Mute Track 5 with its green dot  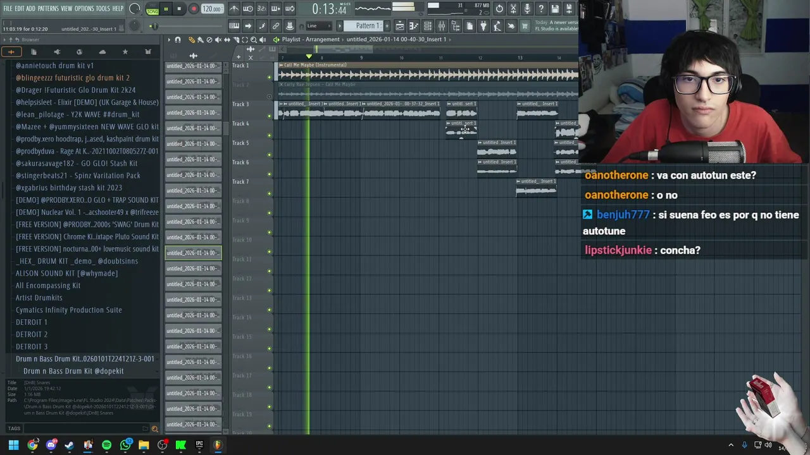coord(269,155)
